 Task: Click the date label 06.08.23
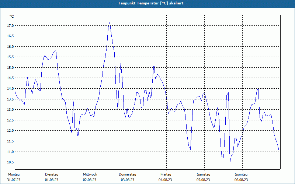241,180
